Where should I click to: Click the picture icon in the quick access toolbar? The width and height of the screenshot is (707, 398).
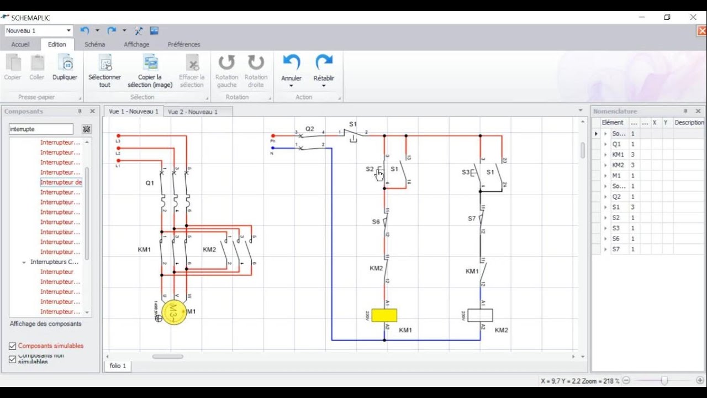(154, 31)
